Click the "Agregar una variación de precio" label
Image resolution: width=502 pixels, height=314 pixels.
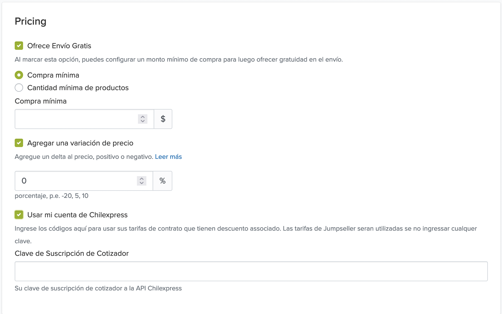(x=80, y=143)
